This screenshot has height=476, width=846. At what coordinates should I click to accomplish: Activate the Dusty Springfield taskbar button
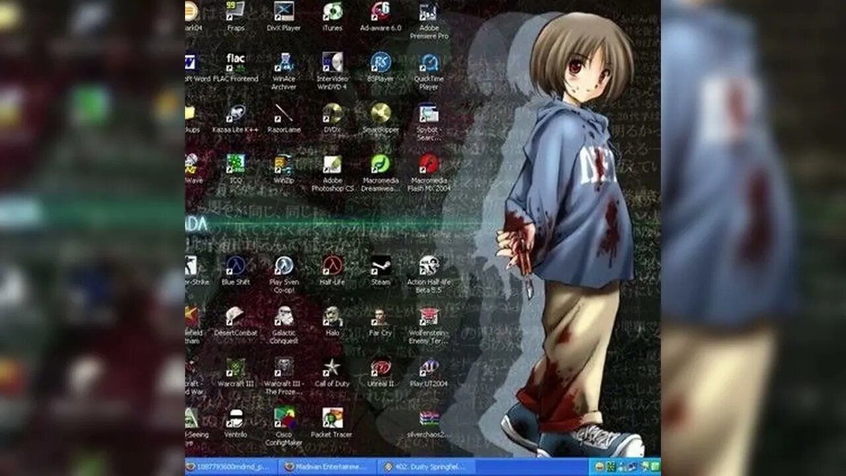[426, 466]
